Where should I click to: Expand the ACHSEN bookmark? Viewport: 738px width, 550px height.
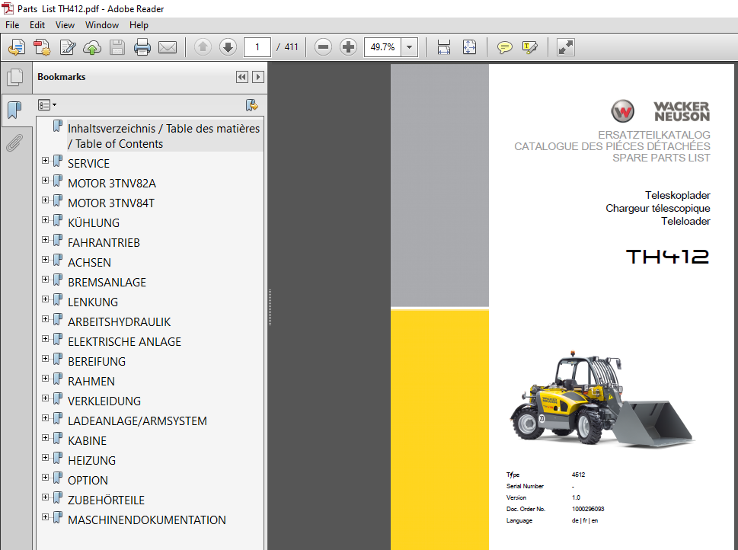(x=45, y=260)
